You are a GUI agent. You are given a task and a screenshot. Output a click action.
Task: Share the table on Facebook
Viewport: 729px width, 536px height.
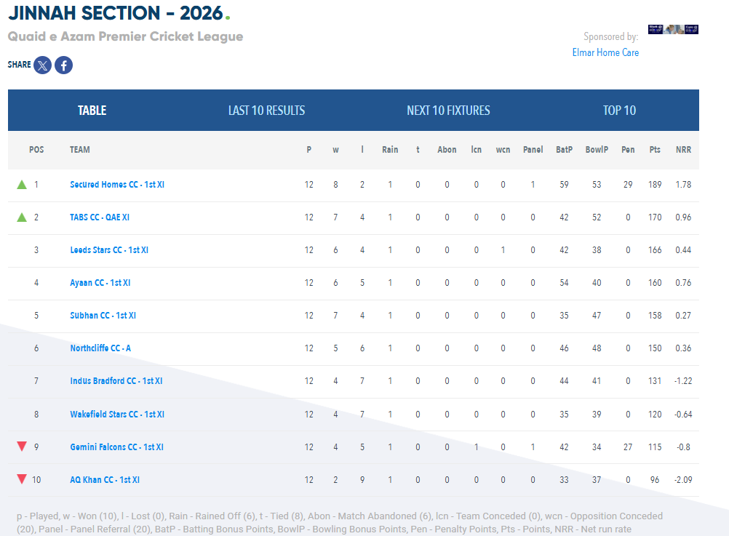coord(64,65)
